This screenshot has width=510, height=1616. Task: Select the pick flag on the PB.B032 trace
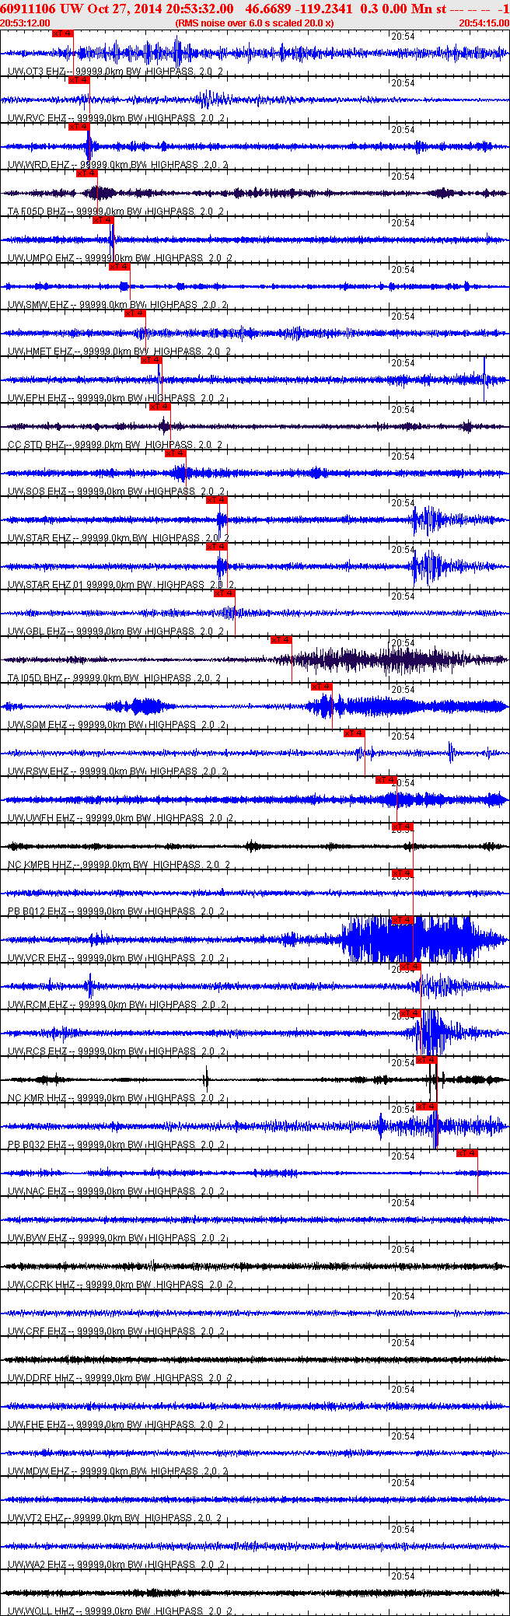426,1107
